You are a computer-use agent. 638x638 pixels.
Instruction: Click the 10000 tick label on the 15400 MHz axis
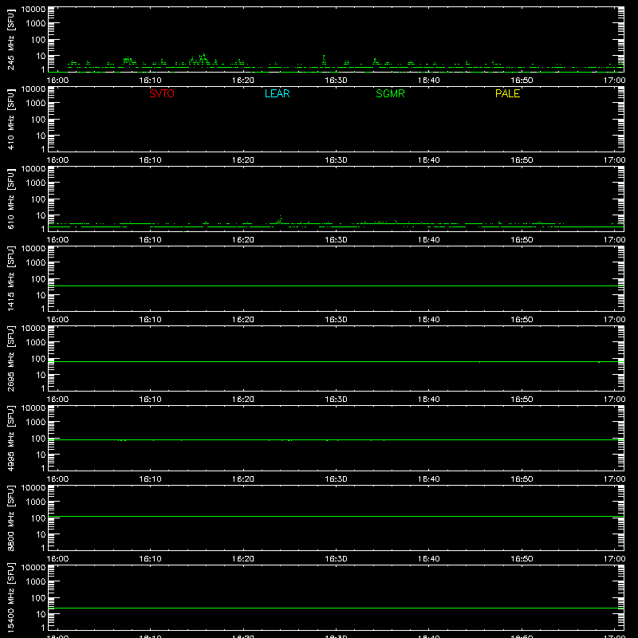pos(33,568)
